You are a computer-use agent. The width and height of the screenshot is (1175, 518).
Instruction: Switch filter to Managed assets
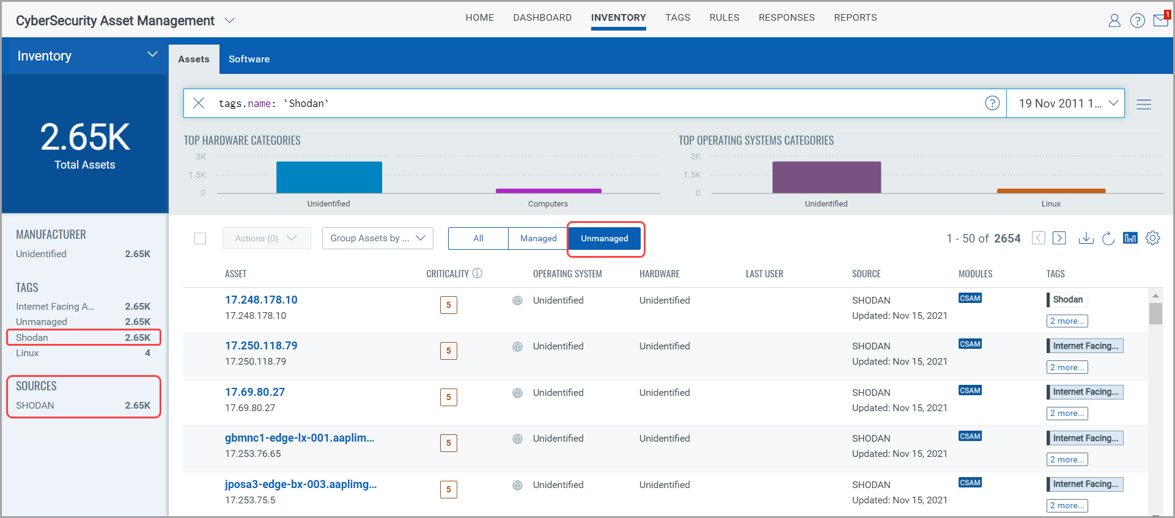tap(539, 238)
